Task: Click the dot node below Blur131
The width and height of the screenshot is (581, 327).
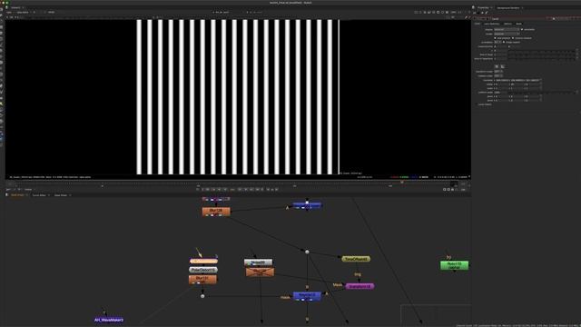Action: coord(202,296)
